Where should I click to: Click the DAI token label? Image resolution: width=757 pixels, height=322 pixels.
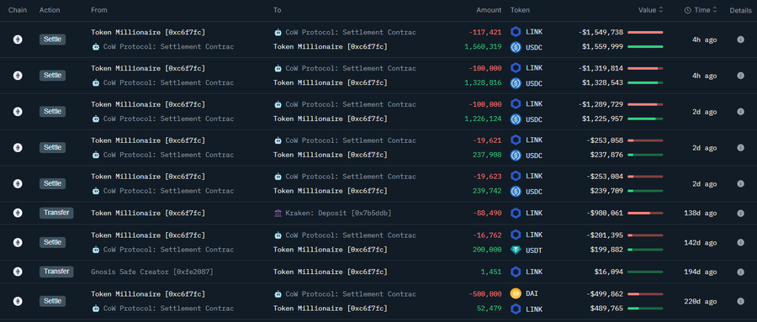pyautogui.click(x=532, y=293)
